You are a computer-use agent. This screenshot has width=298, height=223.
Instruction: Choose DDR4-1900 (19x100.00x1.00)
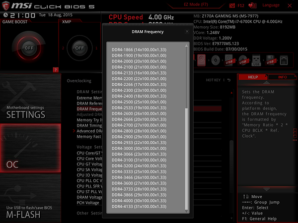click(139, 56)
